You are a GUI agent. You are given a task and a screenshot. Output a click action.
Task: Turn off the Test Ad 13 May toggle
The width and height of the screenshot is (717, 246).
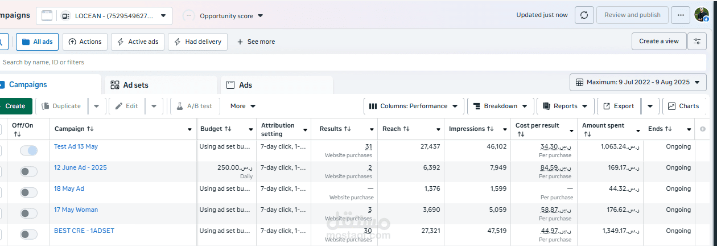[x=28, y=150]
